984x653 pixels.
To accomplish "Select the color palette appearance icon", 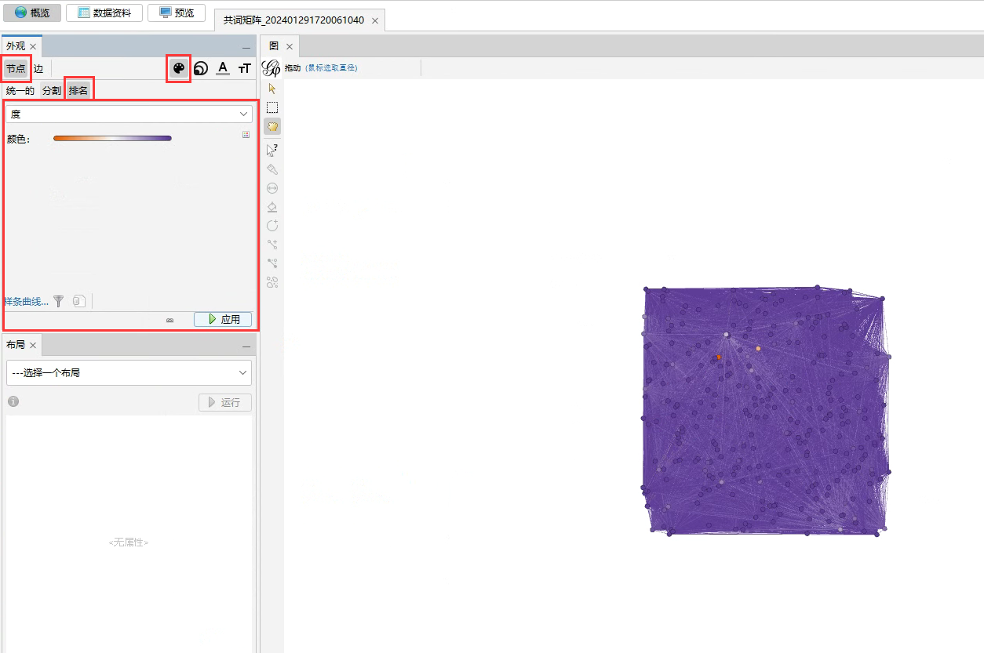I will coord(179,68).
